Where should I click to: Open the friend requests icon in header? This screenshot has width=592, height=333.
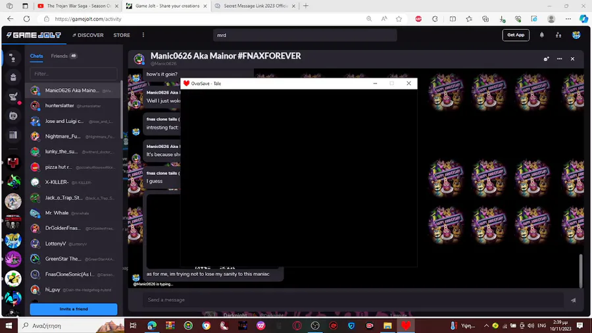[558, 35]
